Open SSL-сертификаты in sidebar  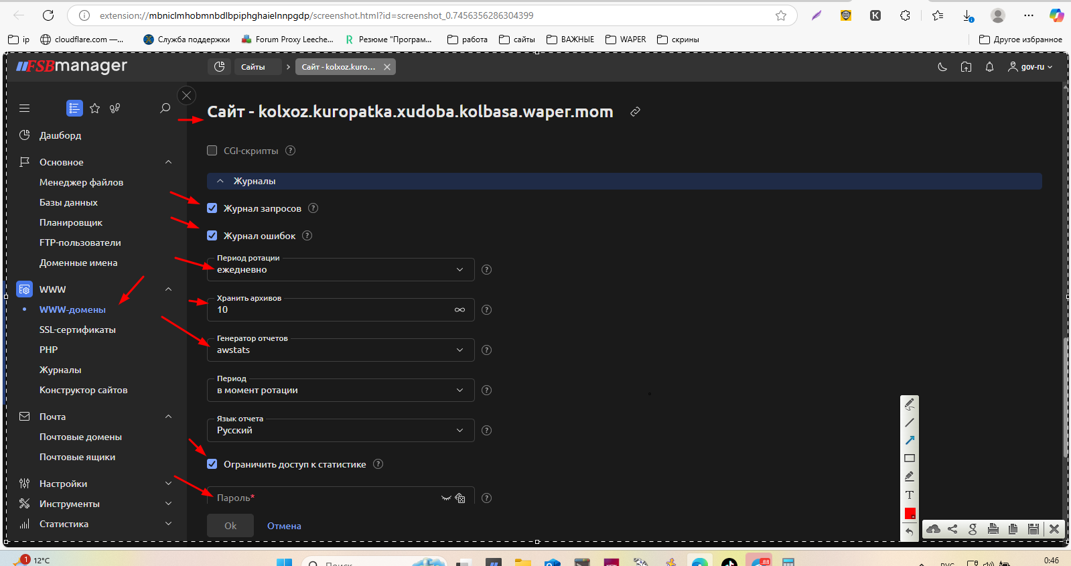tap(78, 330)
